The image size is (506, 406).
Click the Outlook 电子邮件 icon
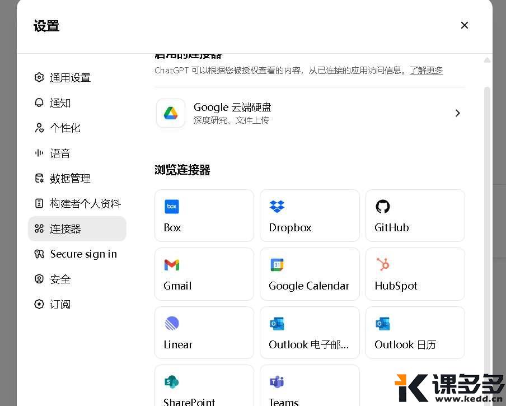(277, 324)
